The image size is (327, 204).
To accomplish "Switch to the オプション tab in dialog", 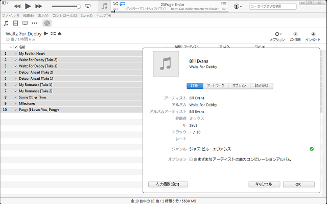I will click(x=240, y=86).
